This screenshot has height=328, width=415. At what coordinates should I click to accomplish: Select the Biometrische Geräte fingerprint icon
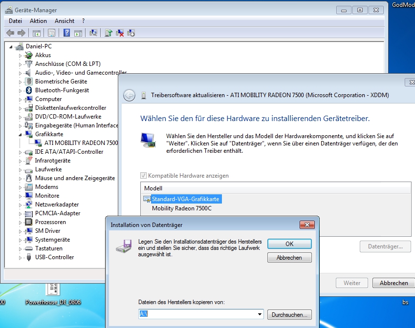tap(28, 82)
